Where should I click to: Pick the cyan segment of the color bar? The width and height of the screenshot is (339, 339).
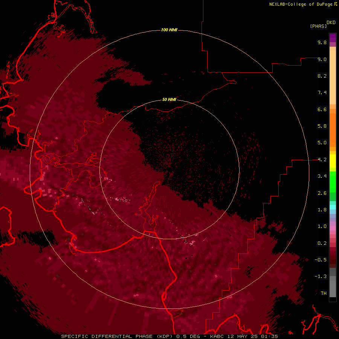point(333,207)
